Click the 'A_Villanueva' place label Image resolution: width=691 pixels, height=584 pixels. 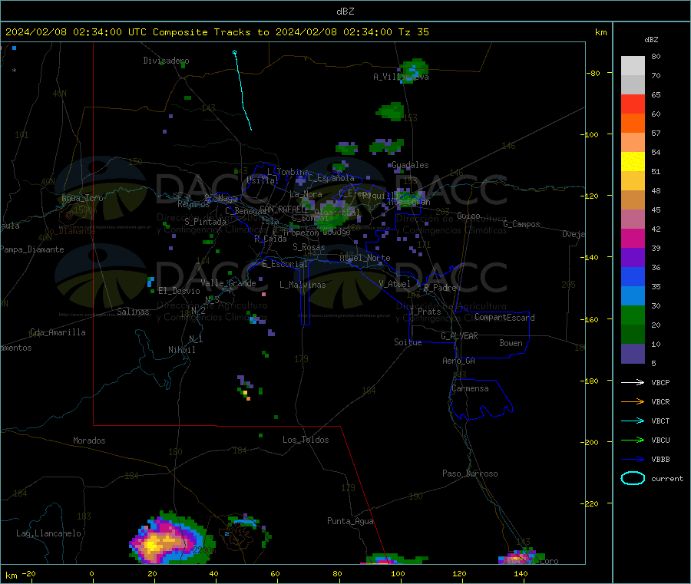pos(401,77)
